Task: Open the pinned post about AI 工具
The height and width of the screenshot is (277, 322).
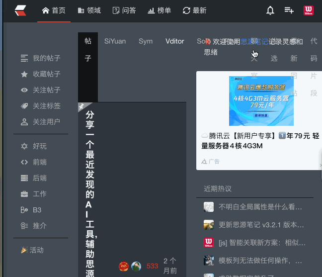Action: click(90, 193)
